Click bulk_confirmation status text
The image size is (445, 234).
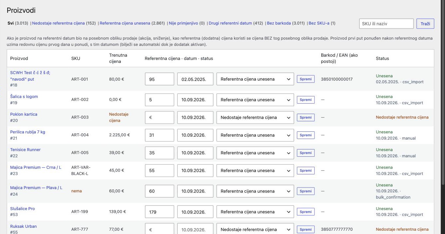(393, 197)
